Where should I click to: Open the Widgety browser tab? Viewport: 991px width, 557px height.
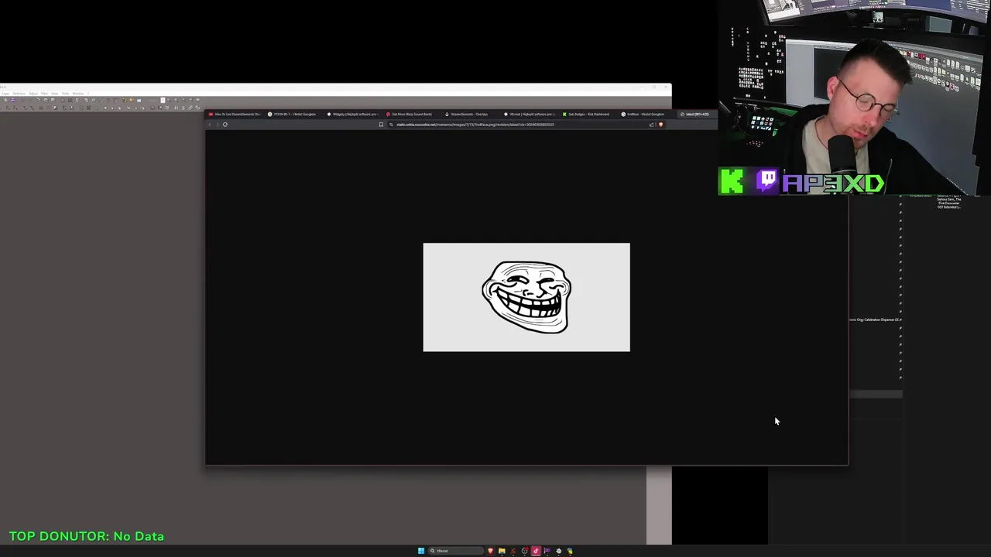pos(352,114)
